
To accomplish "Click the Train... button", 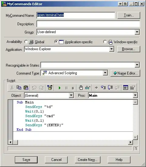I will (129, 15).
